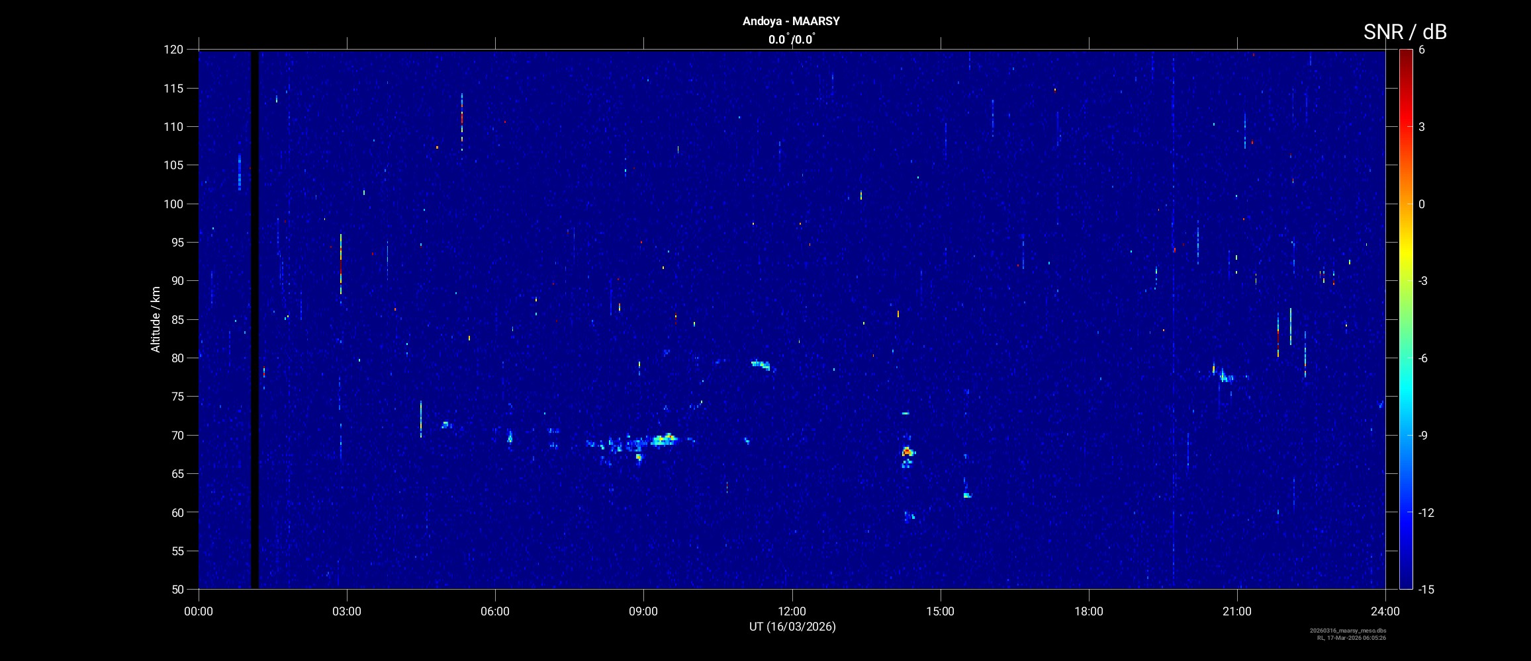Pick the 18:00 tick on the time axis
1531x661 pixels.
click(x=1088, y=611)
